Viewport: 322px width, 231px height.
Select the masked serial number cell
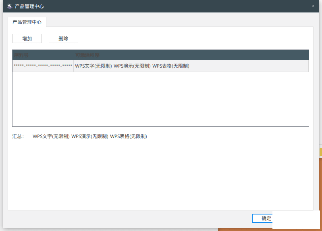click(x=43, y=66)
